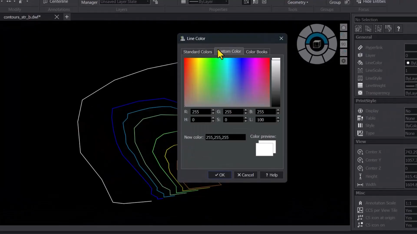417x234 pixels.
Task: Increase the R value with the up arrow
Action: (x=213, y=110)
